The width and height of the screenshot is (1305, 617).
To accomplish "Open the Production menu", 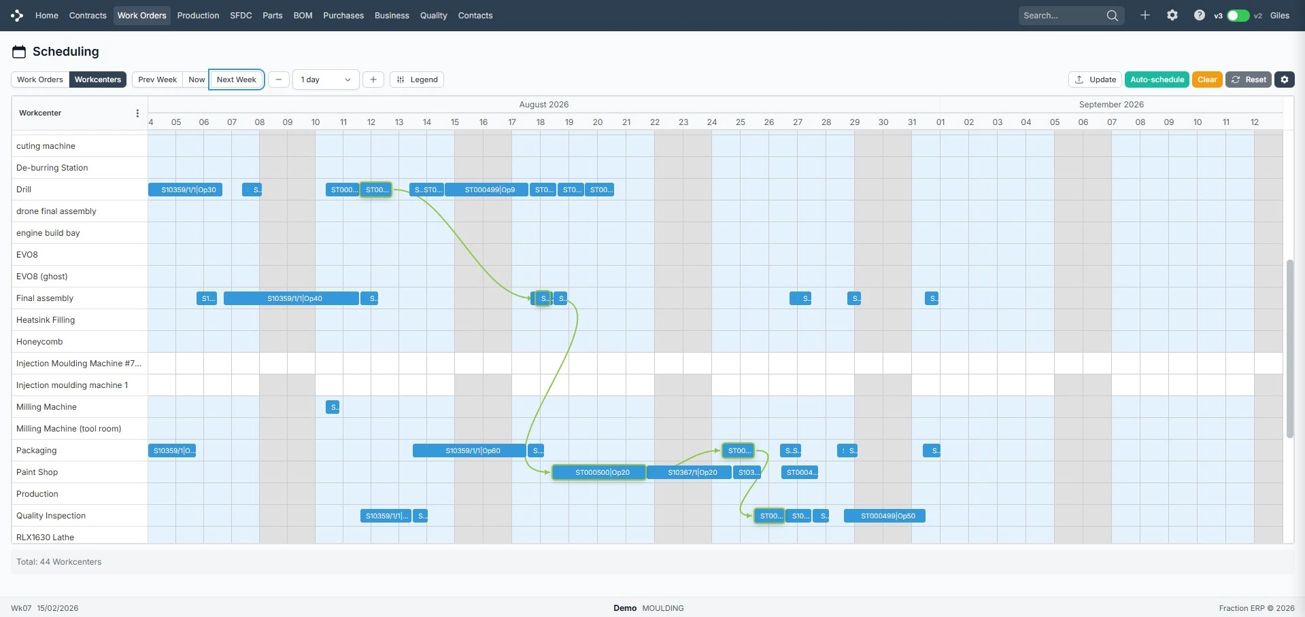I will [x=197, y=15].
